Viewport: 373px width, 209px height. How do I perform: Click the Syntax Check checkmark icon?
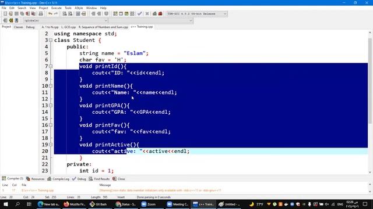(x=140, y=14)
